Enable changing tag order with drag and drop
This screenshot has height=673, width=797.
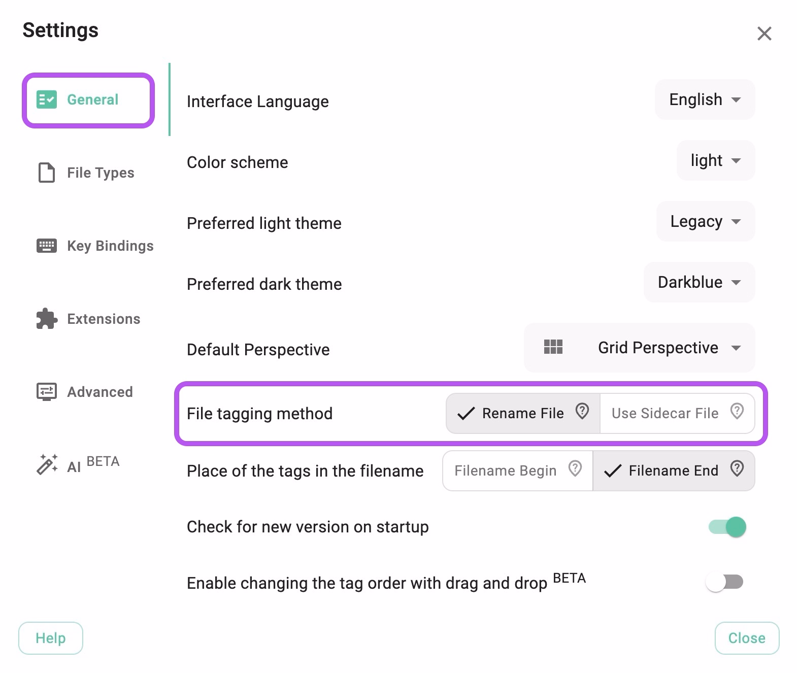pos(724,583)
